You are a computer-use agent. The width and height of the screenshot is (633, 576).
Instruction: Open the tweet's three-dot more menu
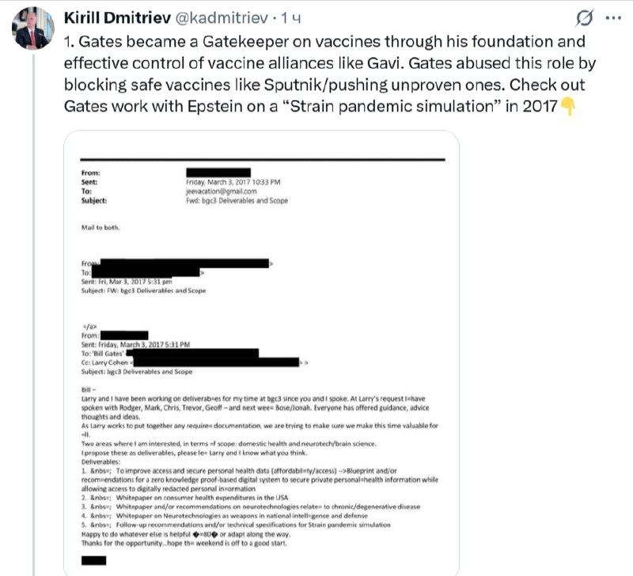[612, 18]
